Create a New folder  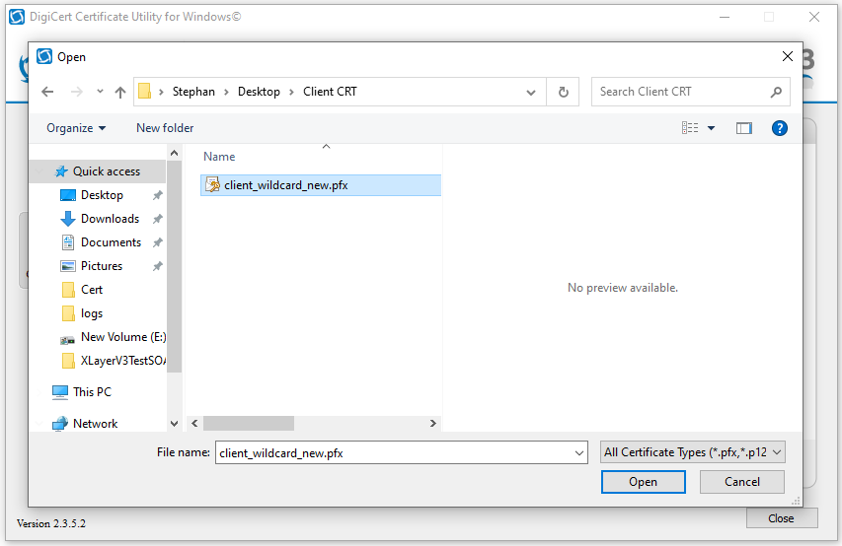point(165,128)
